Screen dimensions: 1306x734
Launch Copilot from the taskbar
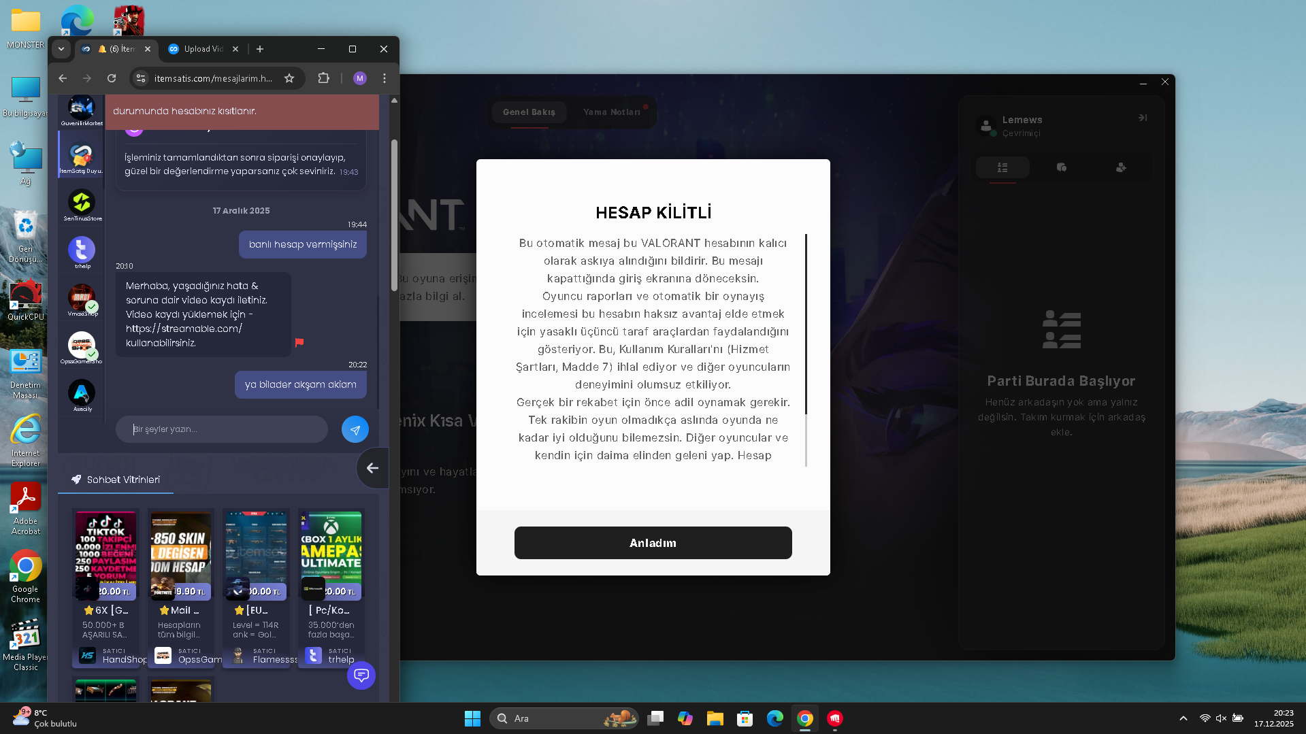tap(685, 718)
